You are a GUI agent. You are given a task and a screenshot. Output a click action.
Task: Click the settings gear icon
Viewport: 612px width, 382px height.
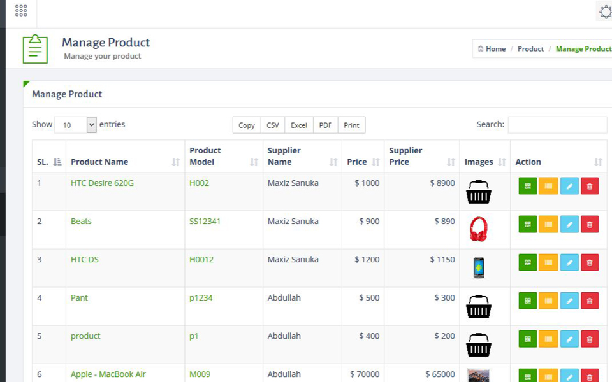tap(605, 11)
